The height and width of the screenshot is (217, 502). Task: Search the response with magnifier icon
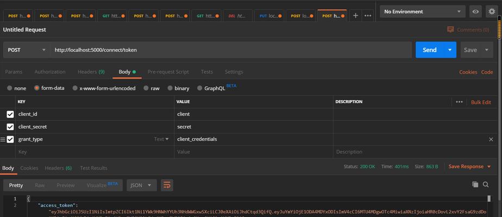coord(486,184)
